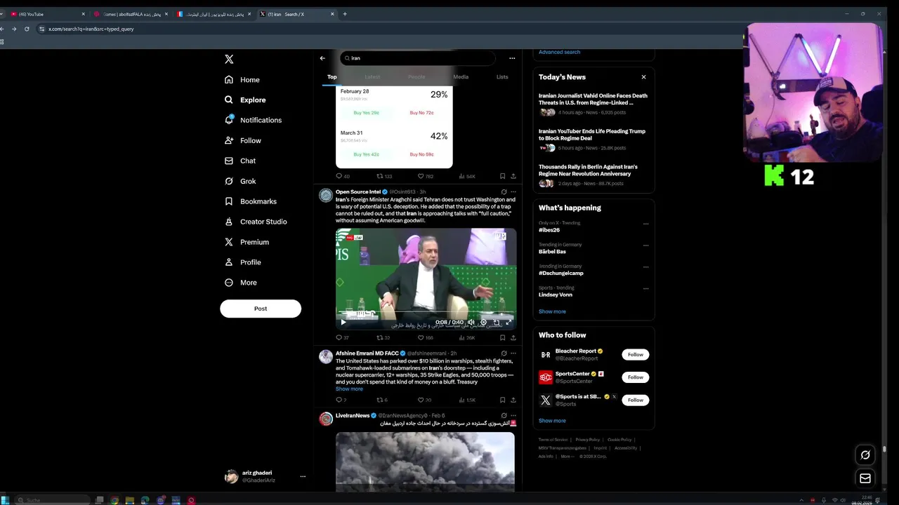
Task: Click Buy No 59¢ for March 31
Action: [421, 154]
